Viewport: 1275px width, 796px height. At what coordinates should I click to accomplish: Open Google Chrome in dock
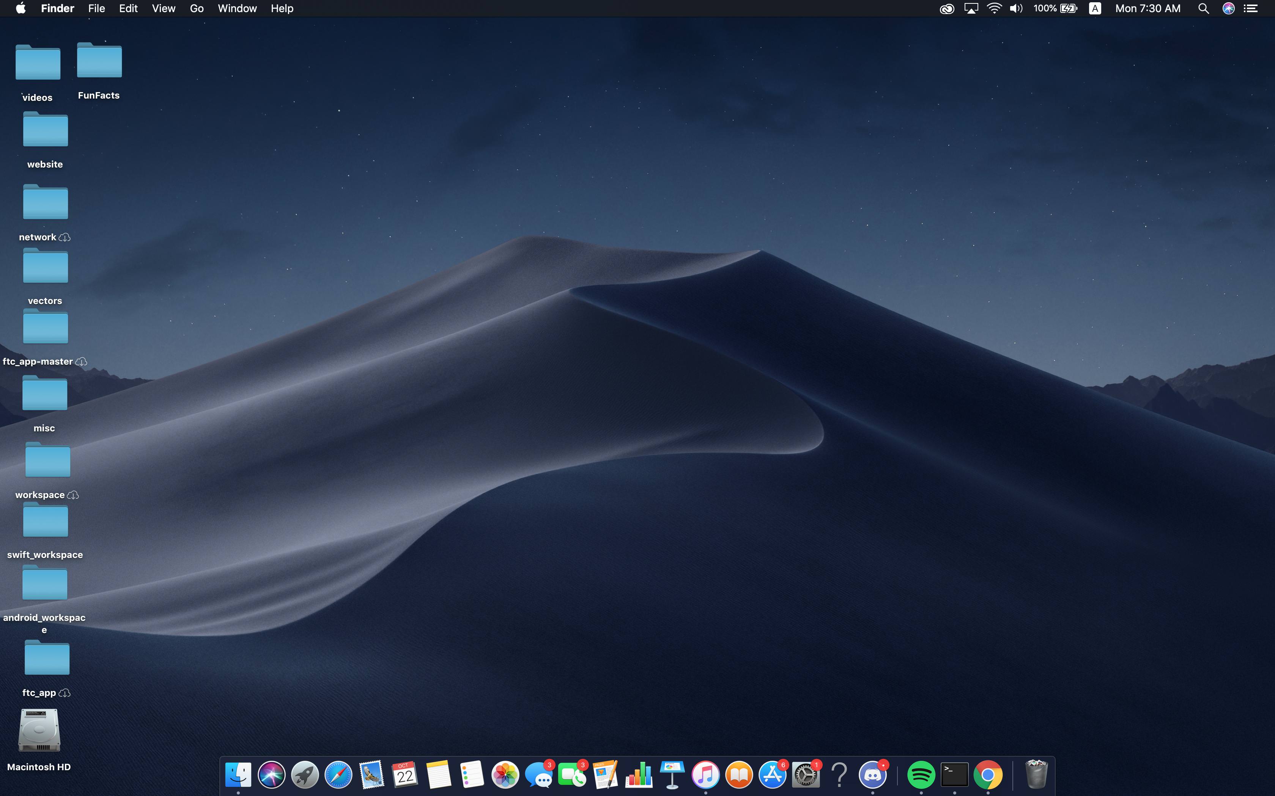(x=988, y=774)
